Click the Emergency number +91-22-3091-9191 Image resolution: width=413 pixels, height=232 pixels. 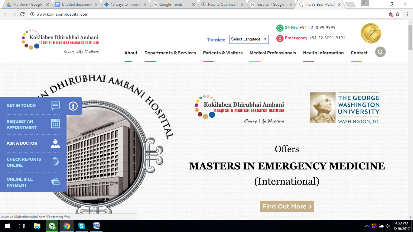pyautogui.click(x=327, y=38)
